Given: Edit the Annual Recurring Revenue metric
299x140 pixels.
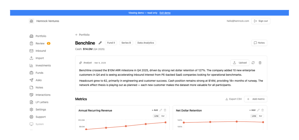Looking at the screenshot, I should (x=161, y=110).
